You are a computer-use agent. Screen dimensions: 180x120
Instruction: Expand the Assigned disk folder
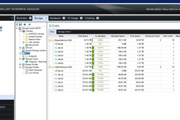(23, 56)
